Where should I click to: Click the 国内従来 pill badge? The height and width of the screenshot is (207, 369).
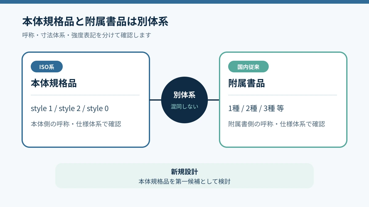pyautogui.click(x=248, y=67)
